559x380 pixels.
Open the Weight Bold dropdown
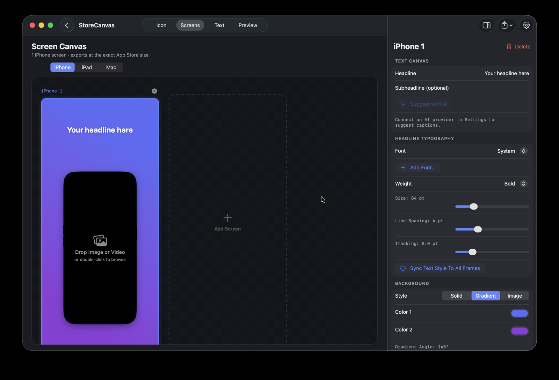point(516,184)
